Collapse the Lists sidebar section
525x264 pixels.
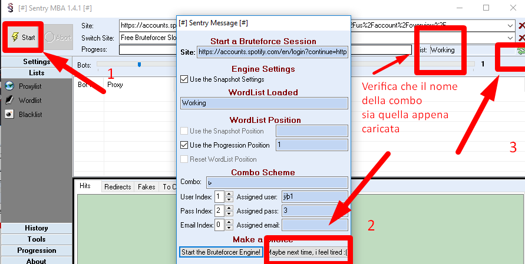[x=37, y=73]
